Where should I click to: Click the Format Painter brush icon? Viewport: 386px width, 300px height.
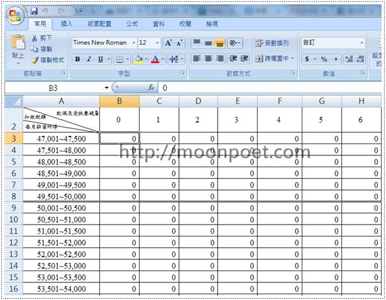pos(35,60)
